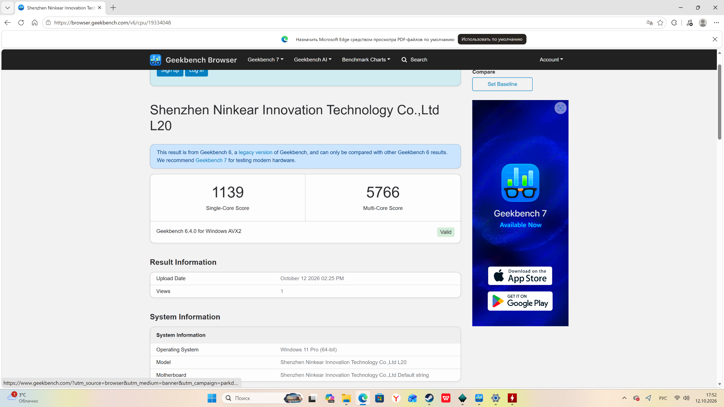Click the Geekbench Browser logo icon
The image size is (724, 407).
click(155, 60)
